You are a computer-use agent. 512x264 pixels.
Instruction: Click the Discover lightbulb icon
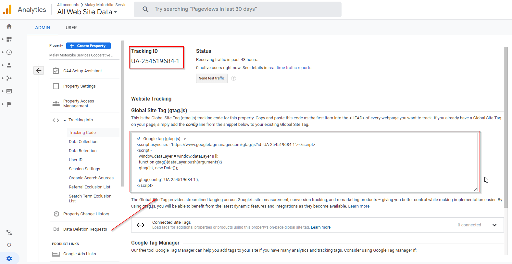pos(9,246)
